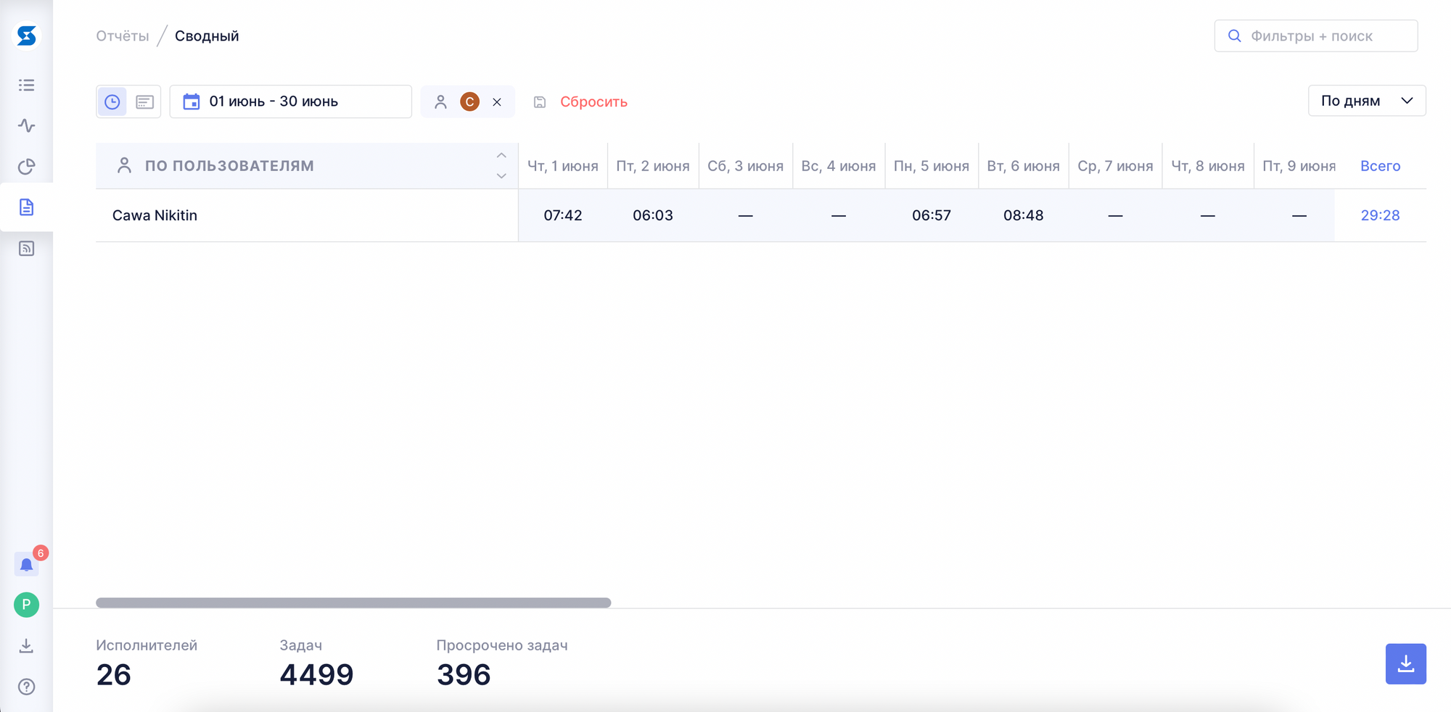Open the feed sidebar icon
The width and height of the screenshot is (1451, 712).
27,249
